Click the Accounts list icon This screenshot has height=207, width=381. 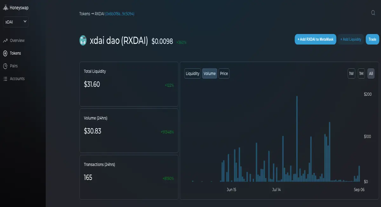(5, 79)
